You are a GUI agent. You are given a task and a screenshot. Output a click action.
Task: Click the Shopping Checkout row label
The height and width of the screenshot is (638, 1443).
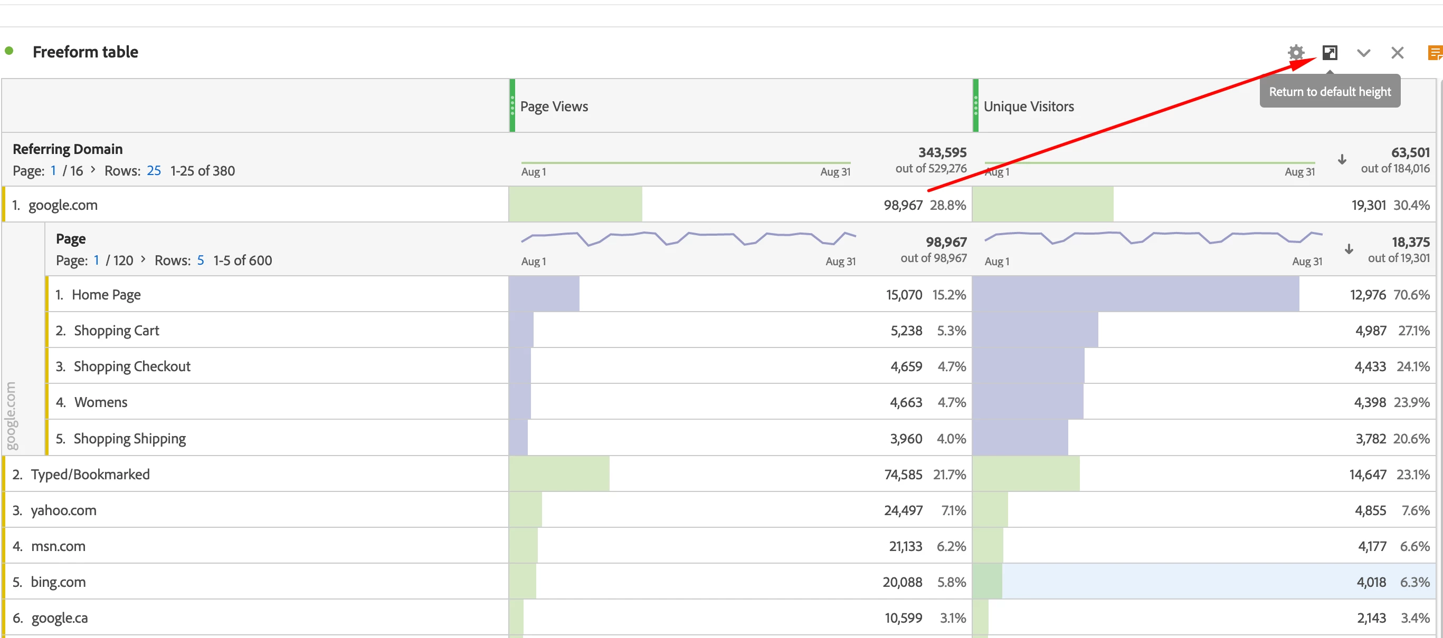coord(131,366)
